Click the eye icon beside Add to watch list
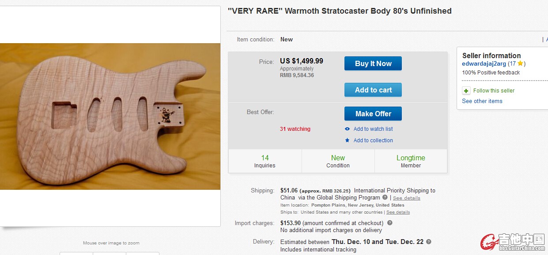The width and height of the screenshot is (548, 255). pyautogui.click(x=347, y=129)
